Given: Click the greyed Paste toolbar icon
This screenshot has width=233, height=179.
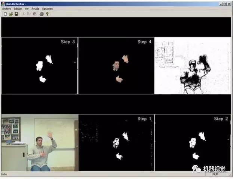Looking at the screenshot, I should (35, 14).
